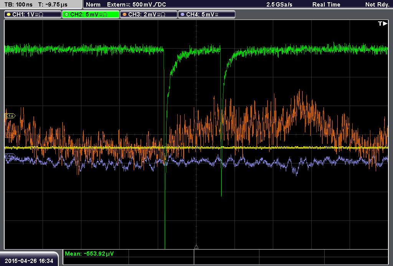Click the C1 ground level marker

point(10,116)
